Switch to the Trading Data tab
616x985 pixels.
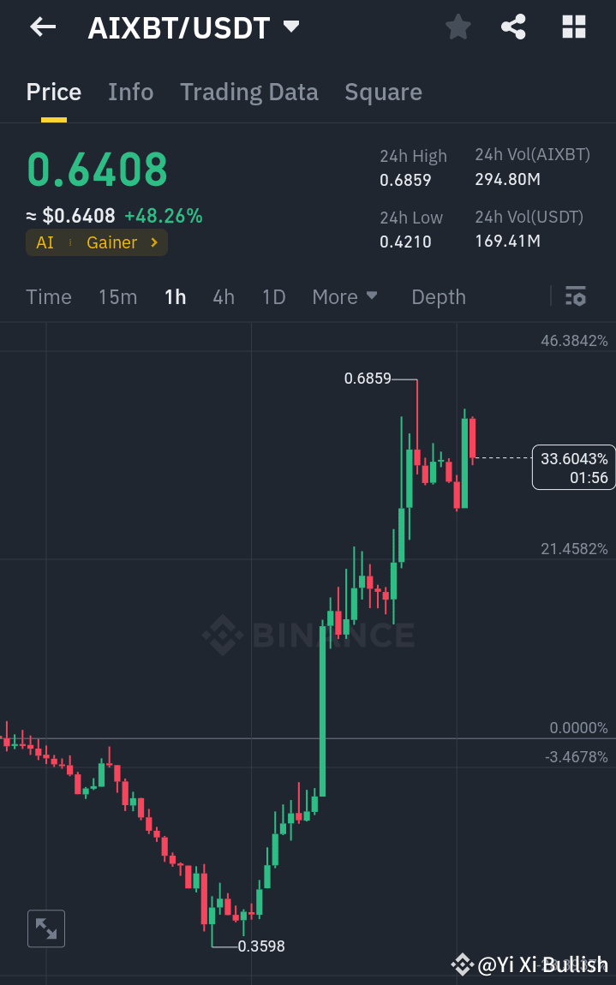[x=249, y=92]
